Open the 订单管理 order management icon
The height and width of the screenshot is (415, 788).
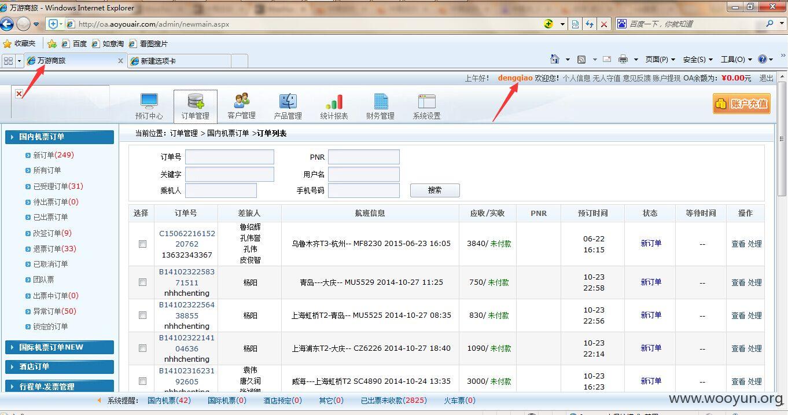(196, 106)
